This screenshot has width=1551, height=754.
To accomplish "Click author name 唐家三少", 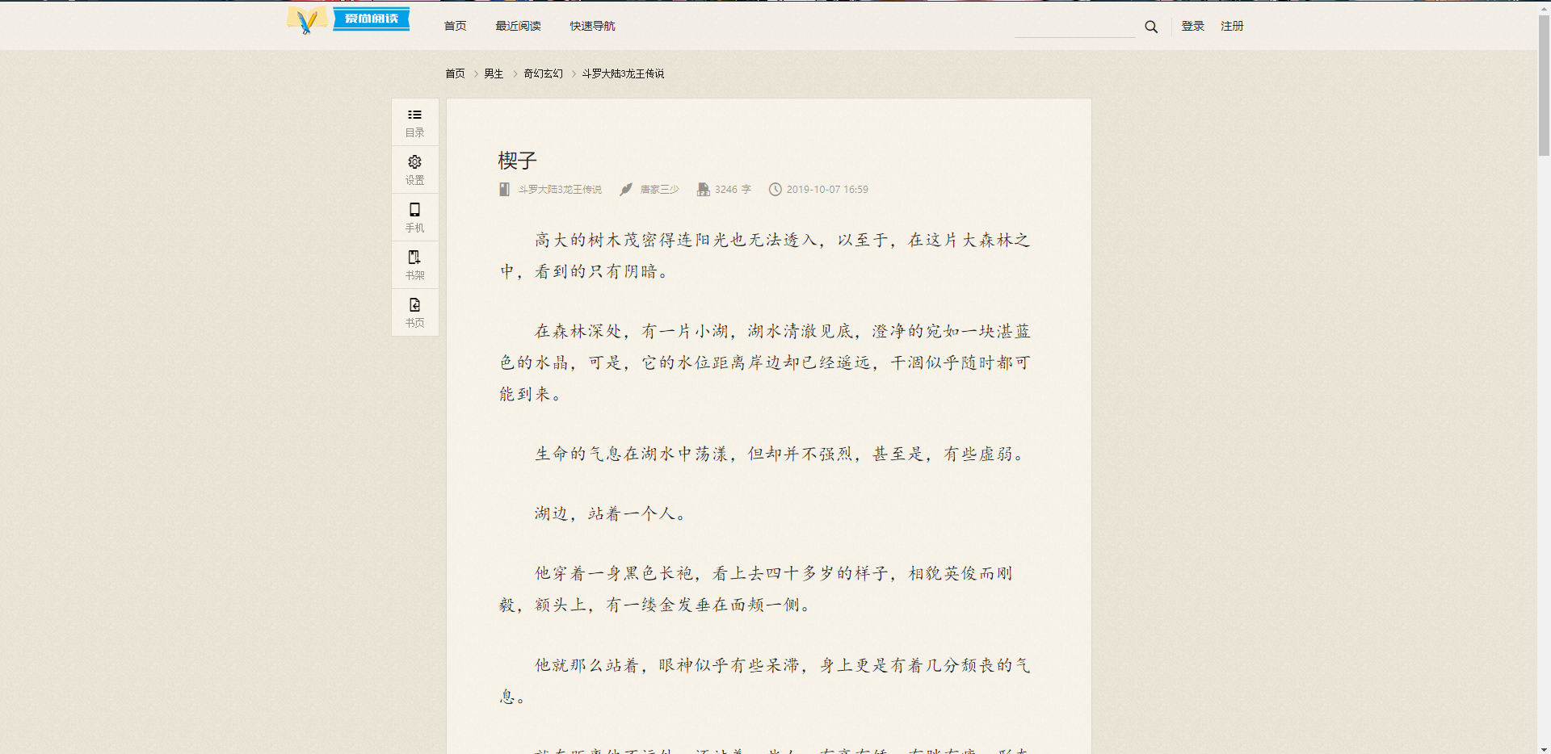I will (x=659, y=190).
